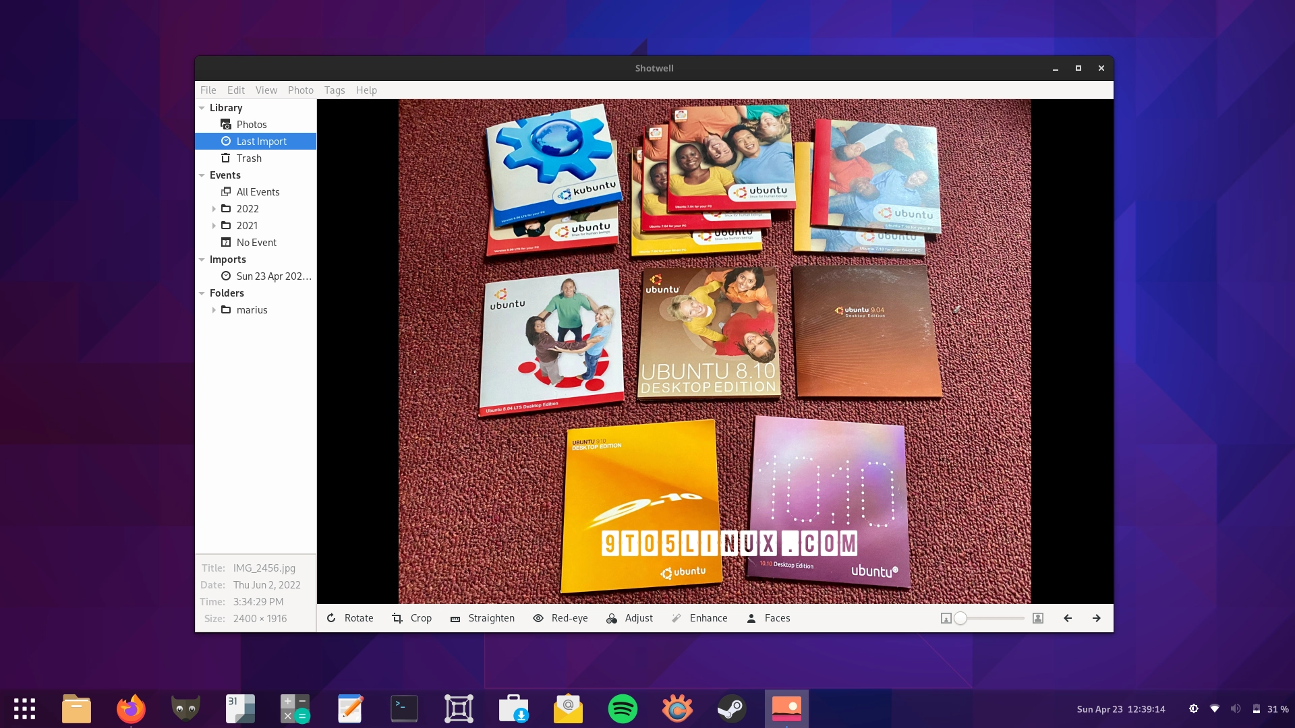Open the Tags menu
Screen dimensions: 1295x728
334,90
